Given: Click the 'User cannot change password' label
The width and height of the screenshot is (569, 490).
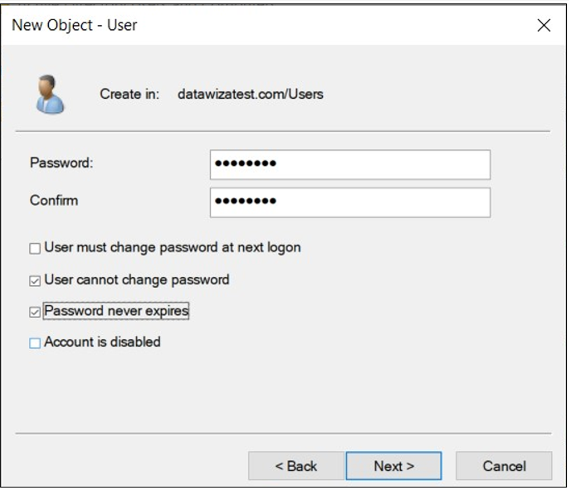Looking at the screenshot, I should [137, 280].
